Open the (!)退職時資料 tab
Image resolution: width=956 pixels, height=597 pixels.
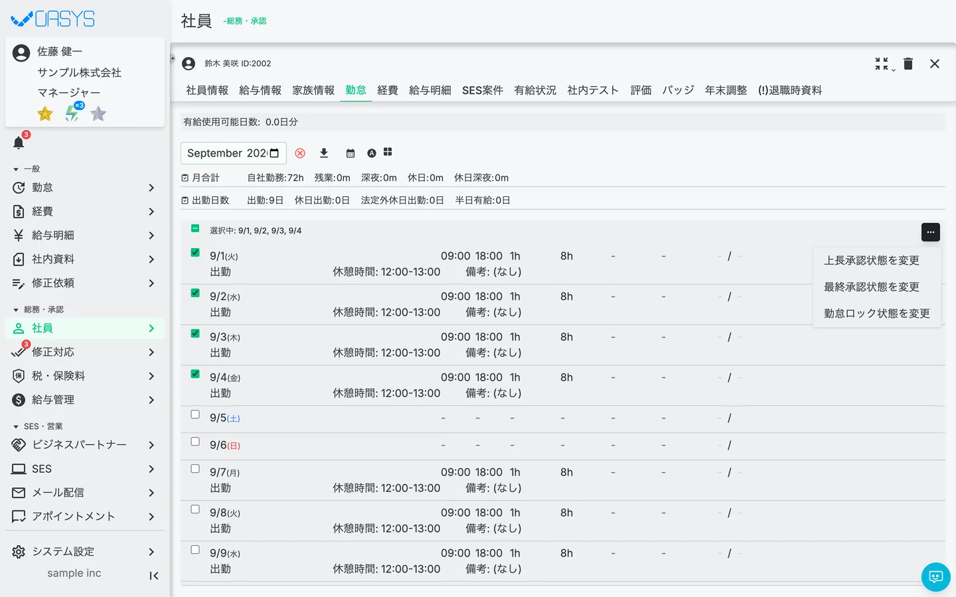[x=790, y=90]
